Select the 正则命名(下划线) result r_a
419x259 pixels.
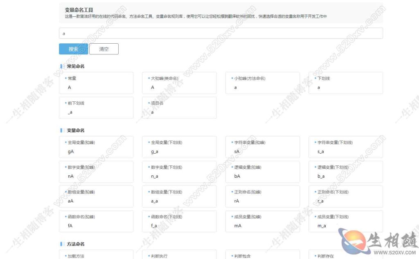pos(346,196)
